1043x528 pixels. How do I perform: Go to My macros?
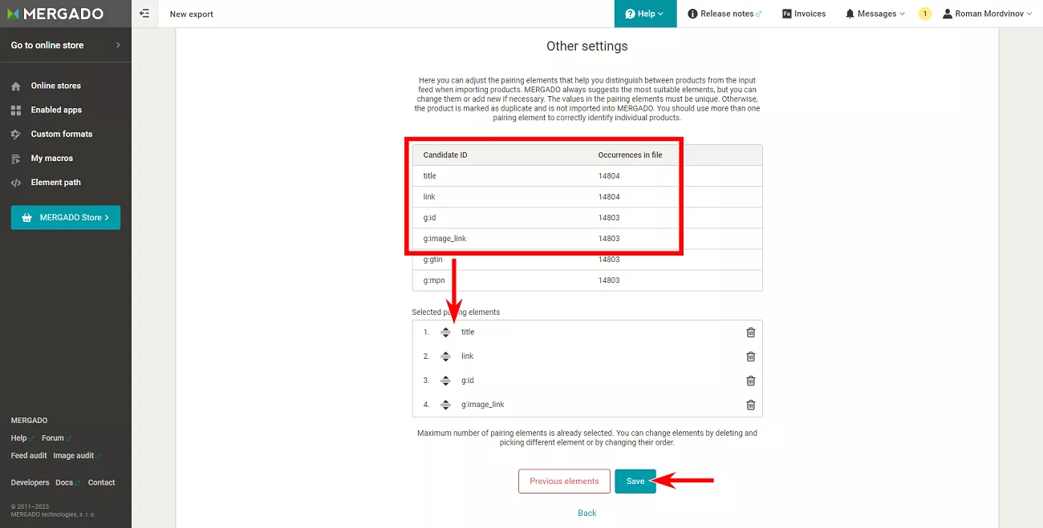(x=51, y=158)
